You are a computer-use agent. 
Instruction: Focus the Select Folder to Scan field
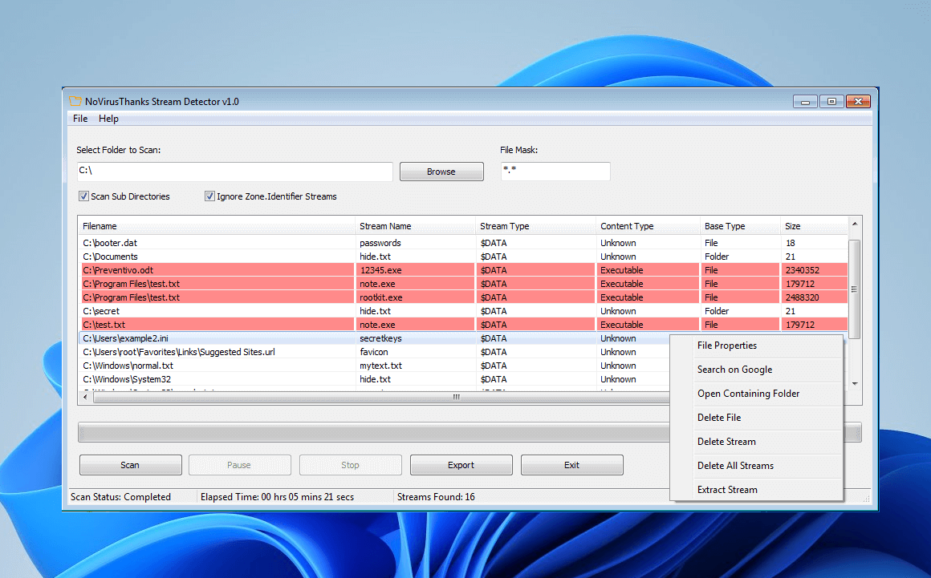coord(234,172)
